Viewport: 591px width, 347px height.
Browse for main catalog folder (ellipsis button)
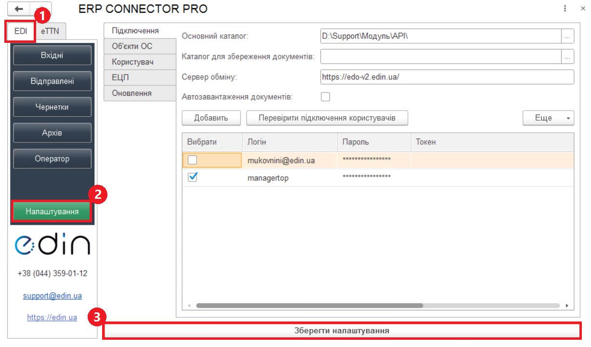point(568,36)
